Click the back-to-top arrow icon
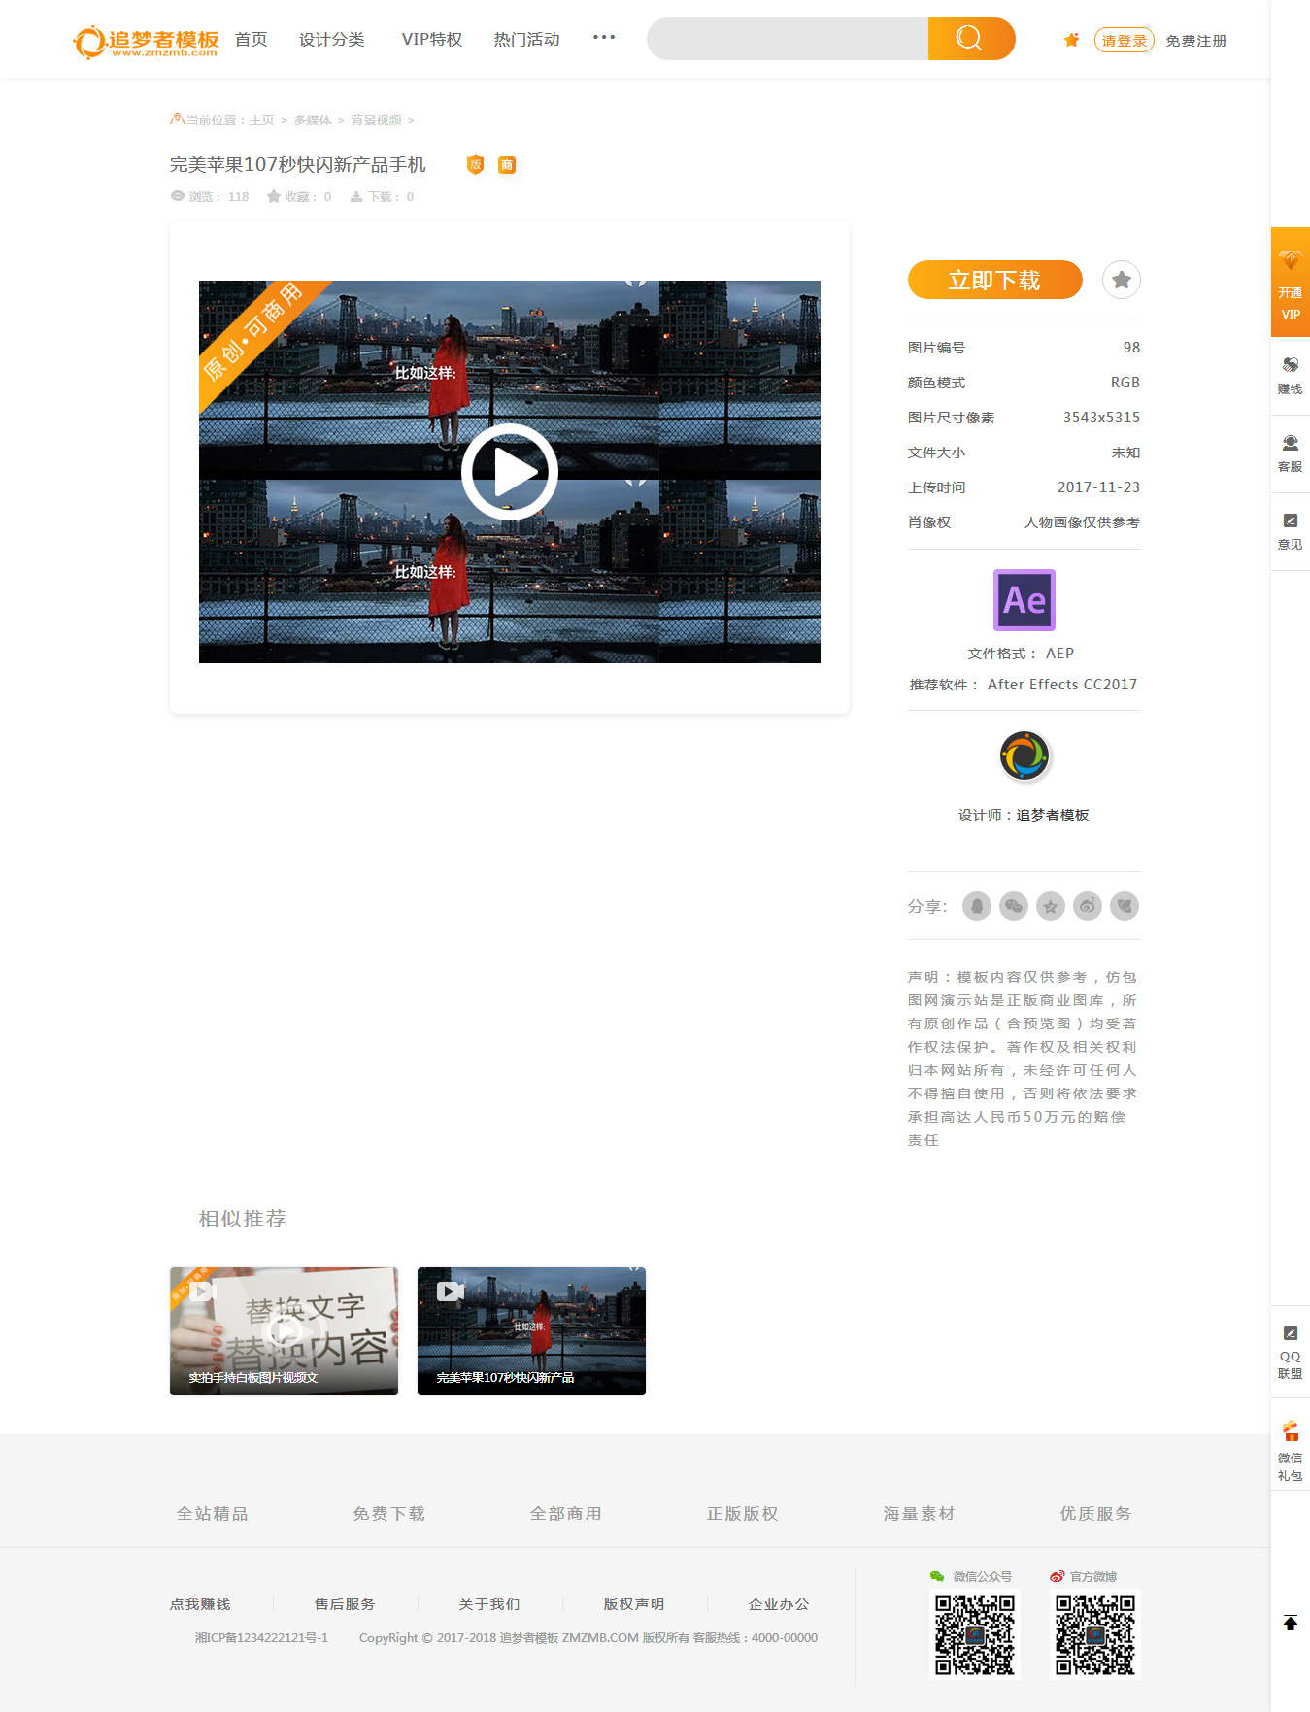This screenshot has height=1712, width=1310. coord(1290,1623)
